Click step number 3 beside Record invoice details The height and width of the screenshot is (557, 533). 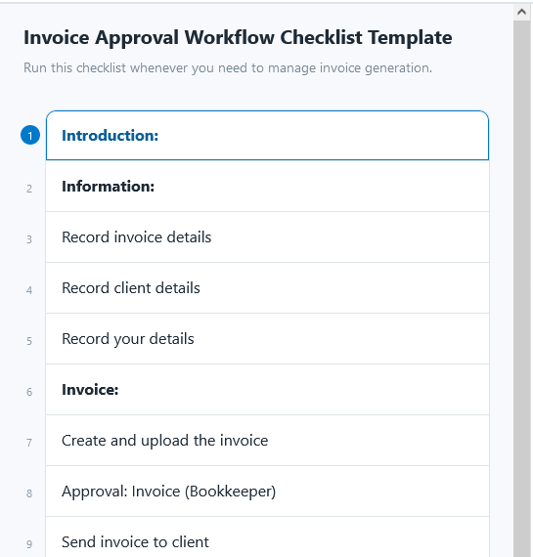[x=29, y=239]
